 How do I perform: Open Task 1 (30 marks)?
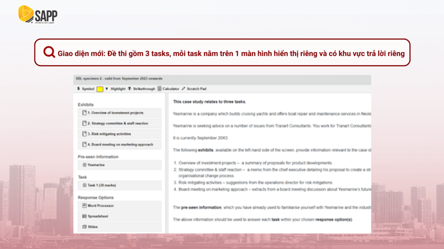119,185
